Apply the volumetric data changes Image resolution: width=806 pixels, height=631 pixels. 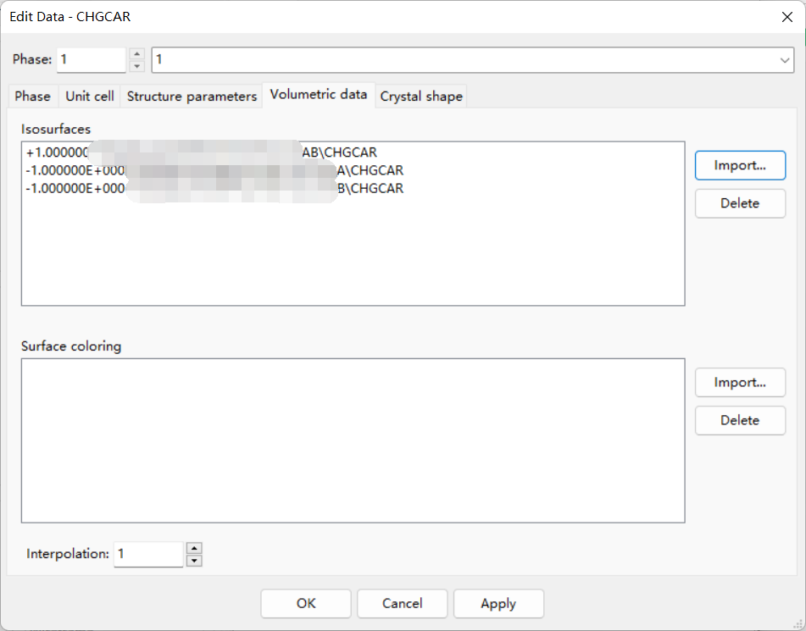click(x=498, y=604)
